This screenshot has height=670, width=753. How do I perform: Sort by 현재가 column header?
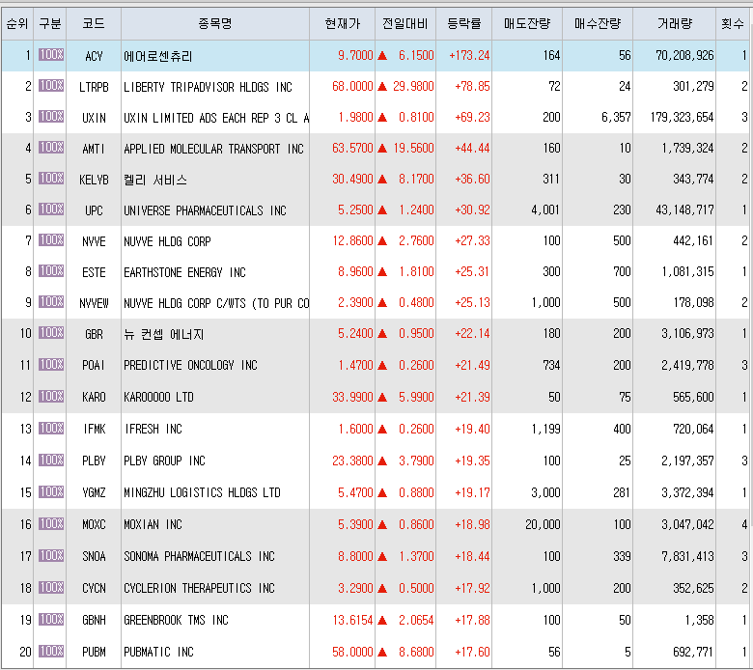(342, 23)
